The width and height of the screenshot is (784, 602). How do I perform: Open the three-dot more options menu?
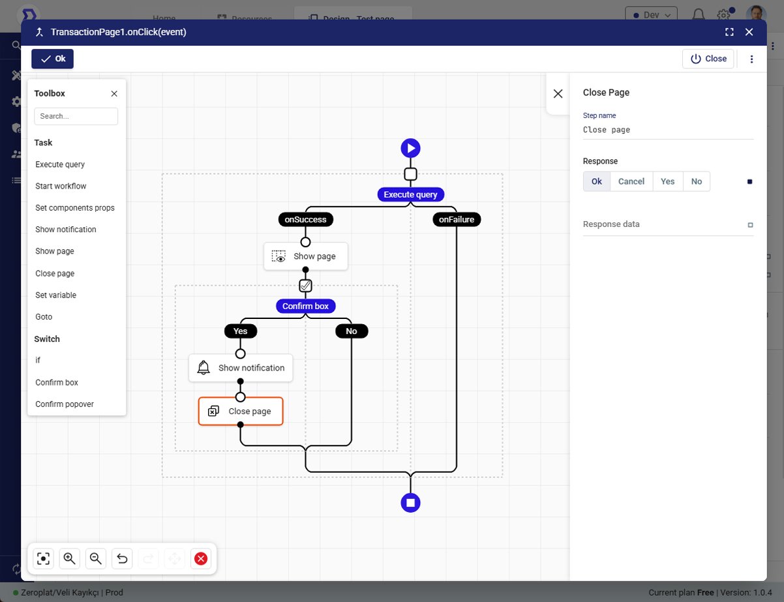point(751,59)
